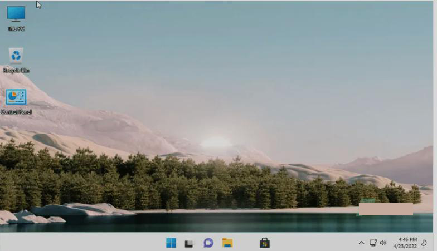Image resolution: width=437 pixels, height=251 pixels.
Task: Click the Recycle Bin label text
Action: click(16, 70)
